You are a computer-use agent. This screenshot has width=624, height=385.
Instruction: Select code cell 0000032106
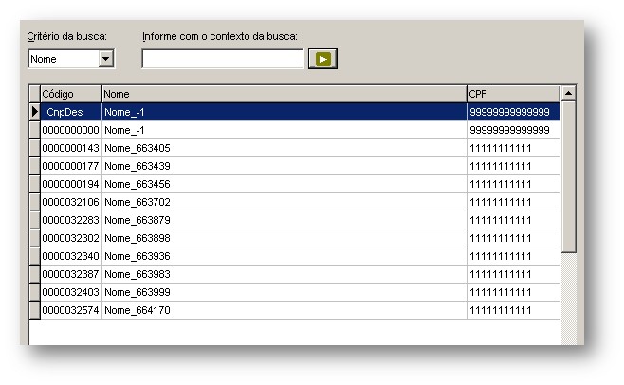click(71, 202)
